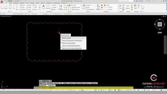This screenshot has height=94, width=167.
Task: Select the Polyline tool
Action: tap(6, 7)
